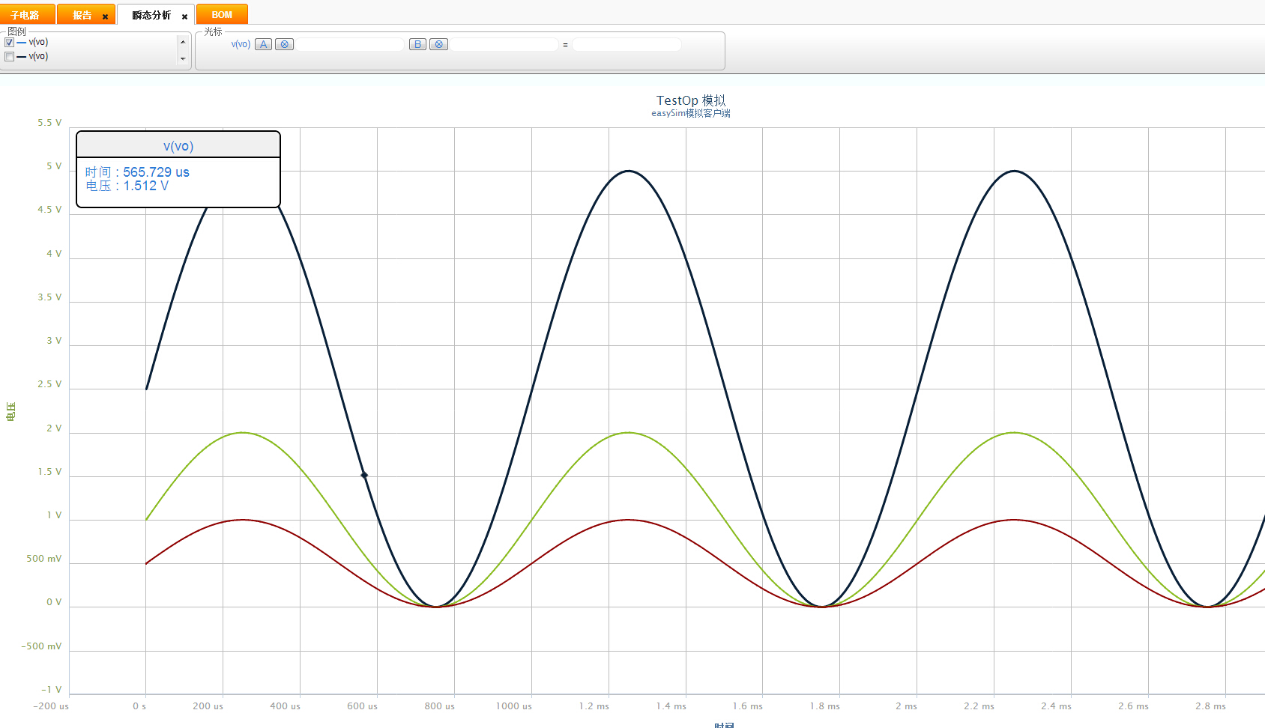This screenshot has height=728, width=1265.
Task: Click the v(vo) cursor signal label
Action: [241, 44]
